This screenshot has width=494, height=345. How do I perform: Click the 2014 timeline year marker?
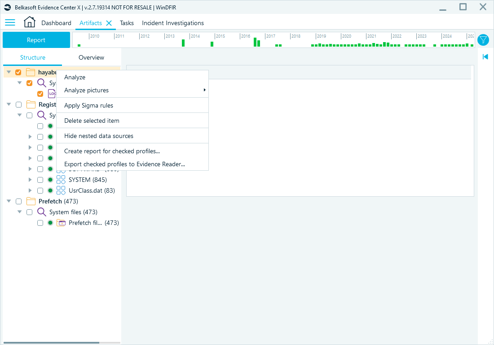coord(195,36)
